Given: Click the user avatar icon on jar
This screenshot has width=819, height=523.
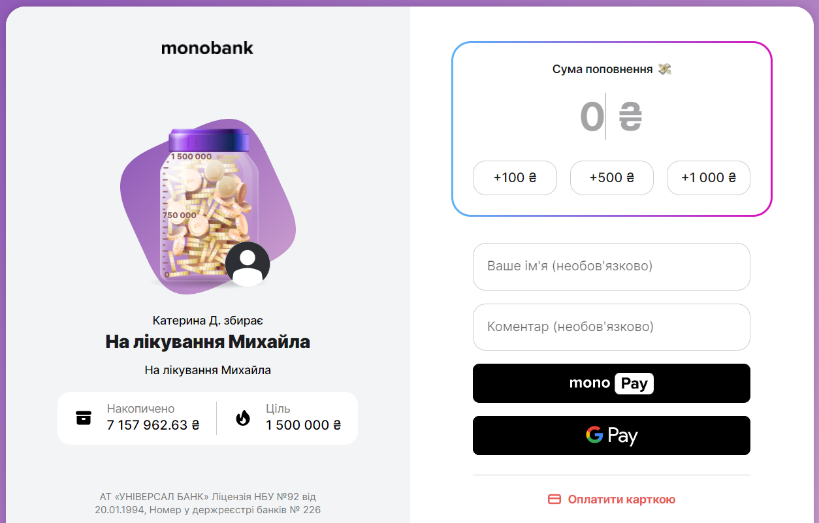Looking at the screenshot, I should (x=248, y=264).
